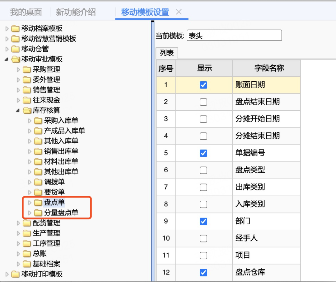Select the 盘点单 tree item
The height and width of the screenshot is (282, 336).
point(54,203)
